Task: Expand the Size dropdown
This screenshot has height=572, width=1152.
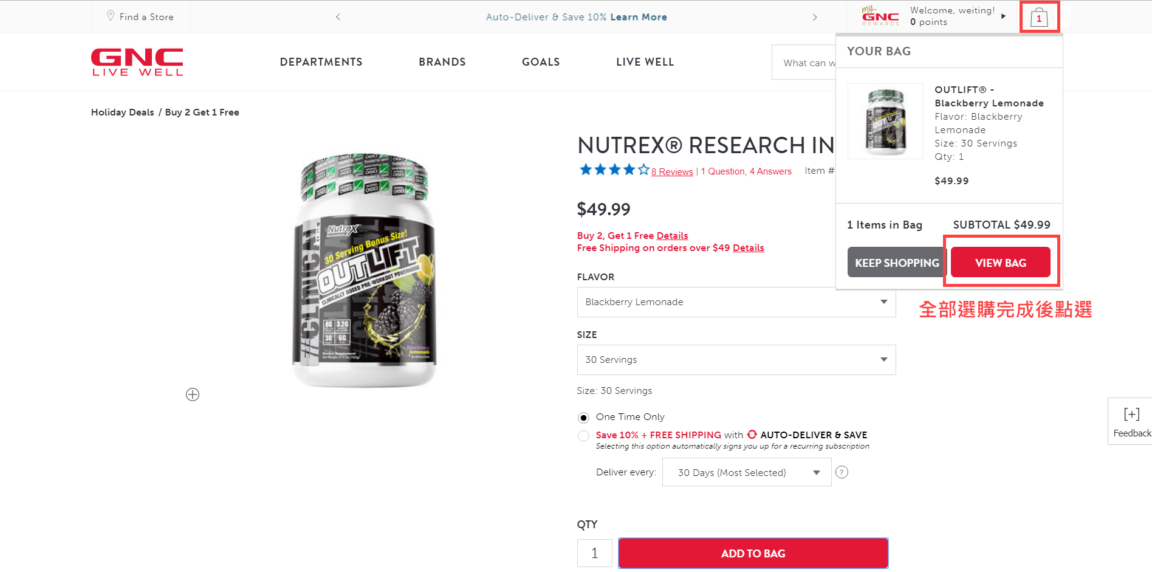Action: [x=736, y=360]
